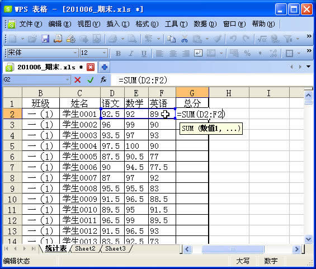Click the vertical scrollbar down arrow
The height and width of the screenshot is (269, 316).
(x=308, y=239)
